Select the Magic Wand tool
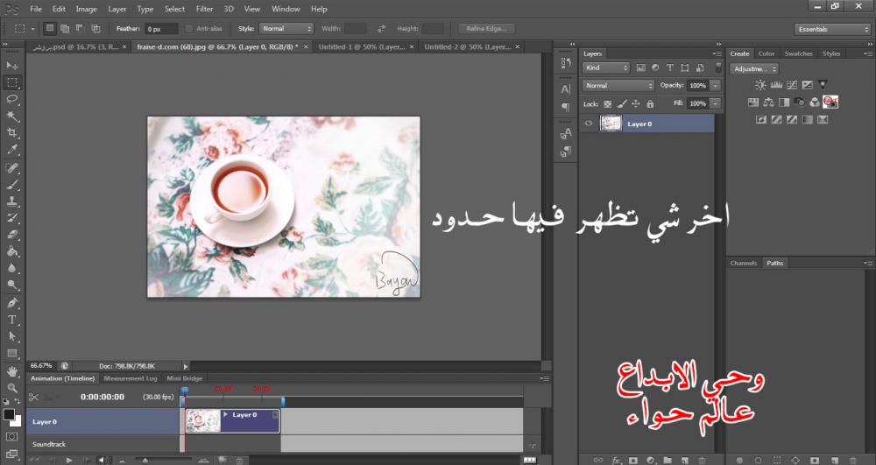The width and height of the screenshot is (876, 465). 12,116
